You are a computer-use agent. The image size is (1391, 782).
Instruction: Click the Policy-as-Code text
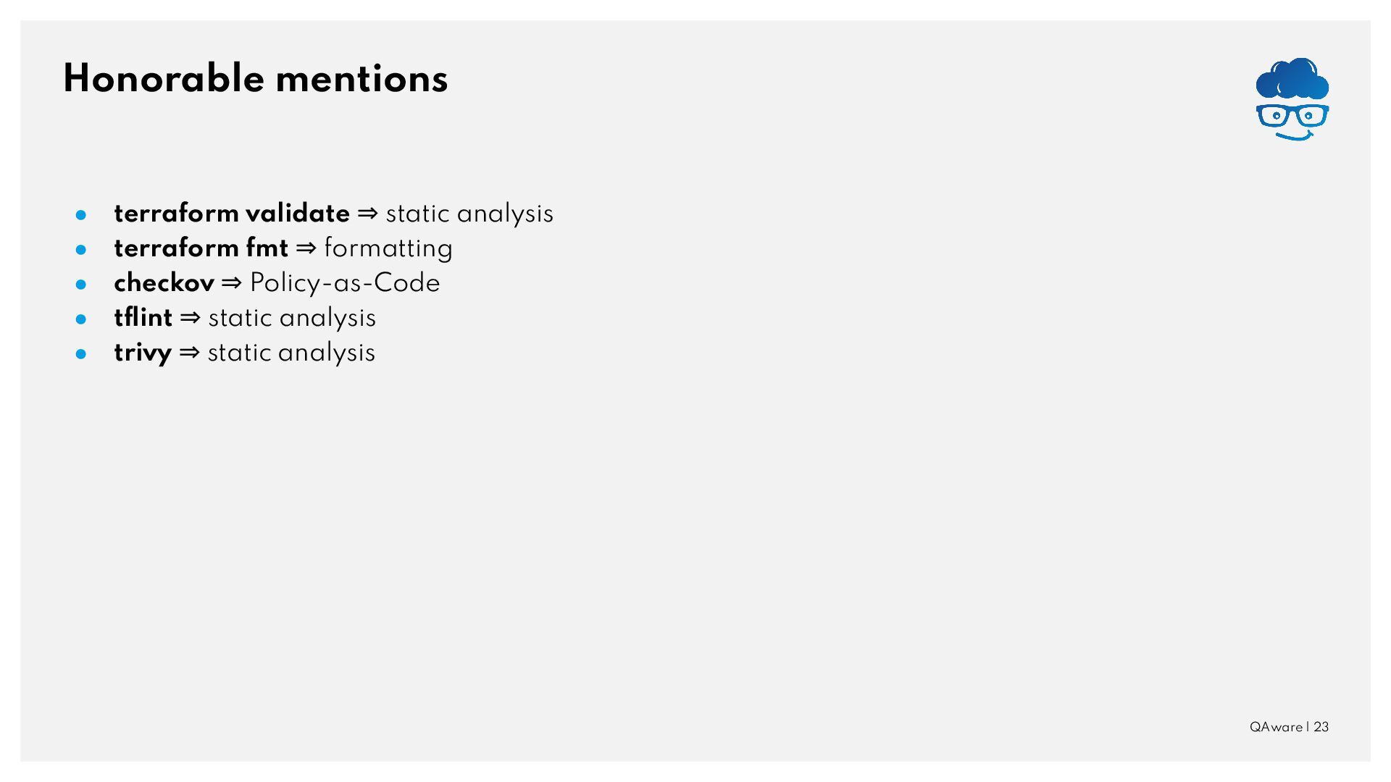(345, 283)
